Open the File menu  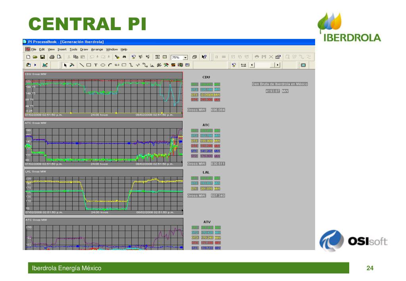(34, 50)
